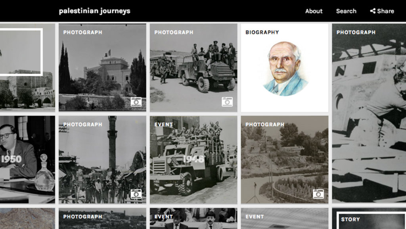Screen dimensions: 406x229
Task: Open Search from the top navigation
Action: (346, 11)
